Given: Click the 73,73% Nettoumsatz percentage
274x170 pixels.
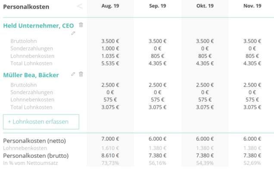Looking at the screenshot, I should coord(110,163).
